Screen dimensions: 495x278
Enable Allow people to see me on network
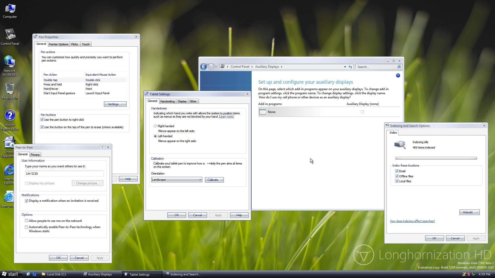pos(26,221)
